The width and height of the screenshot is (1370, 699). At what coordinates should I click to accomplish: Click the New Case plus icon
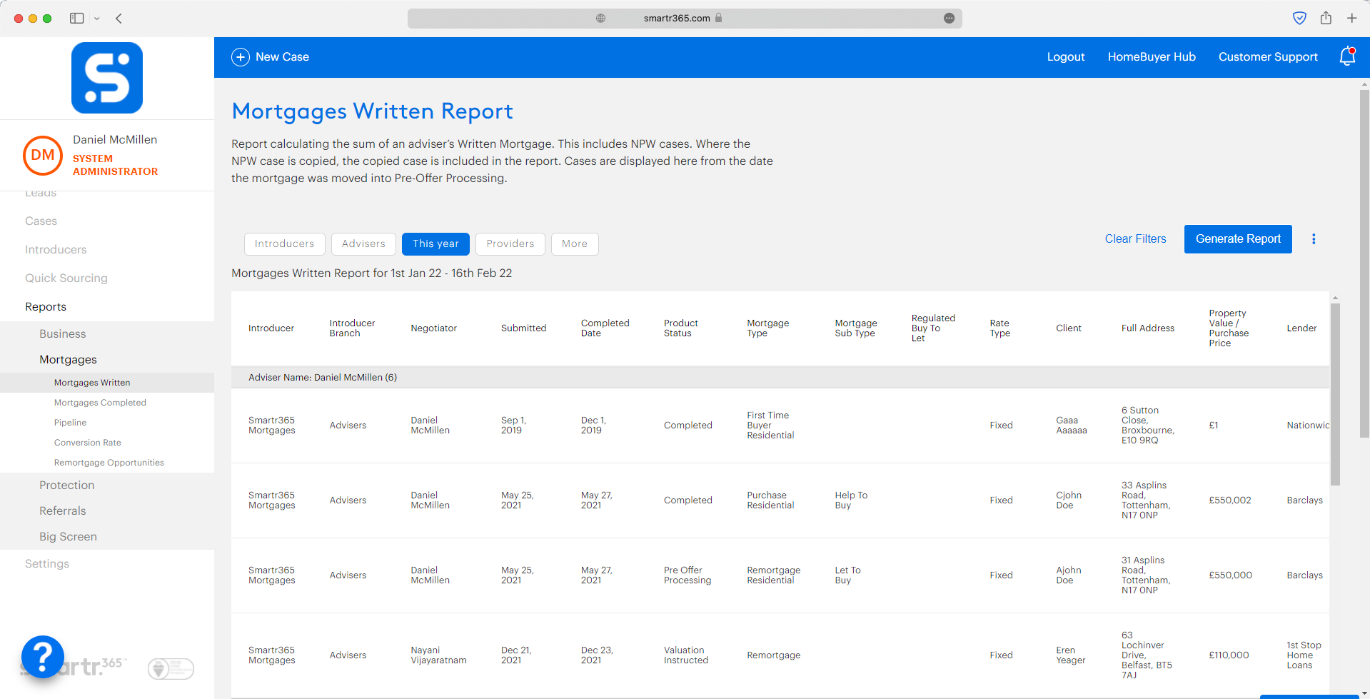tap(241, 57)
